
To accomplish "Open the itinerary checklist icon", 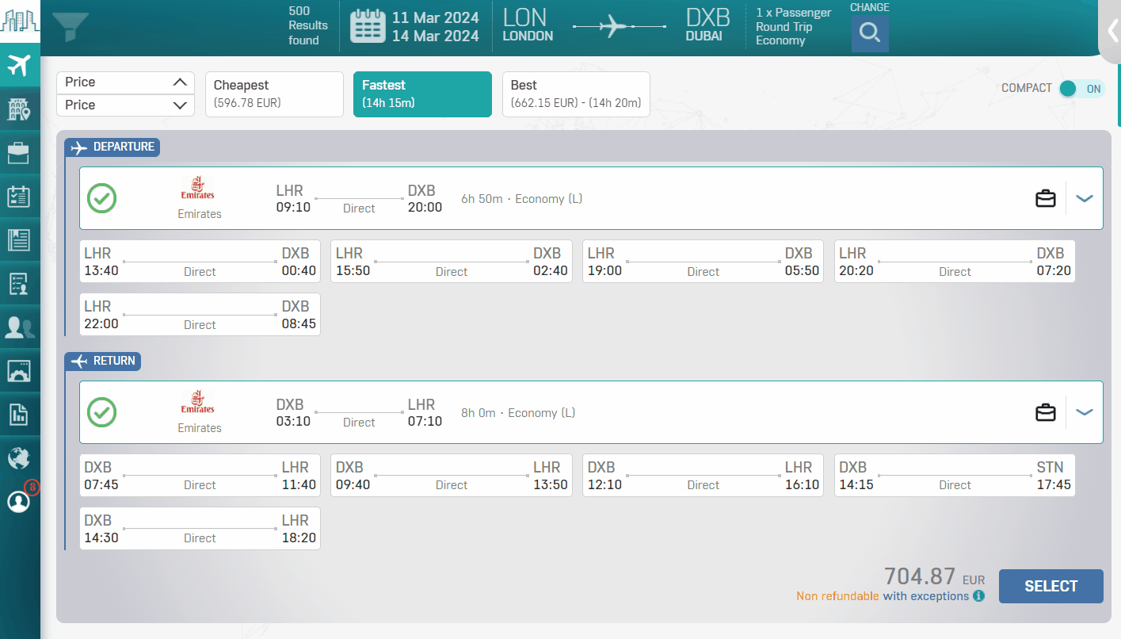I will 19,196.
